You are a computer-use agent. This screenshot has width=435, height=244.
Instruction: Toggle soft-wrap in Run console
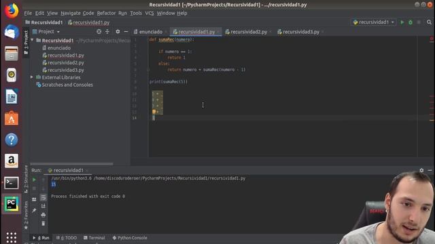click(x=43, y=197)
